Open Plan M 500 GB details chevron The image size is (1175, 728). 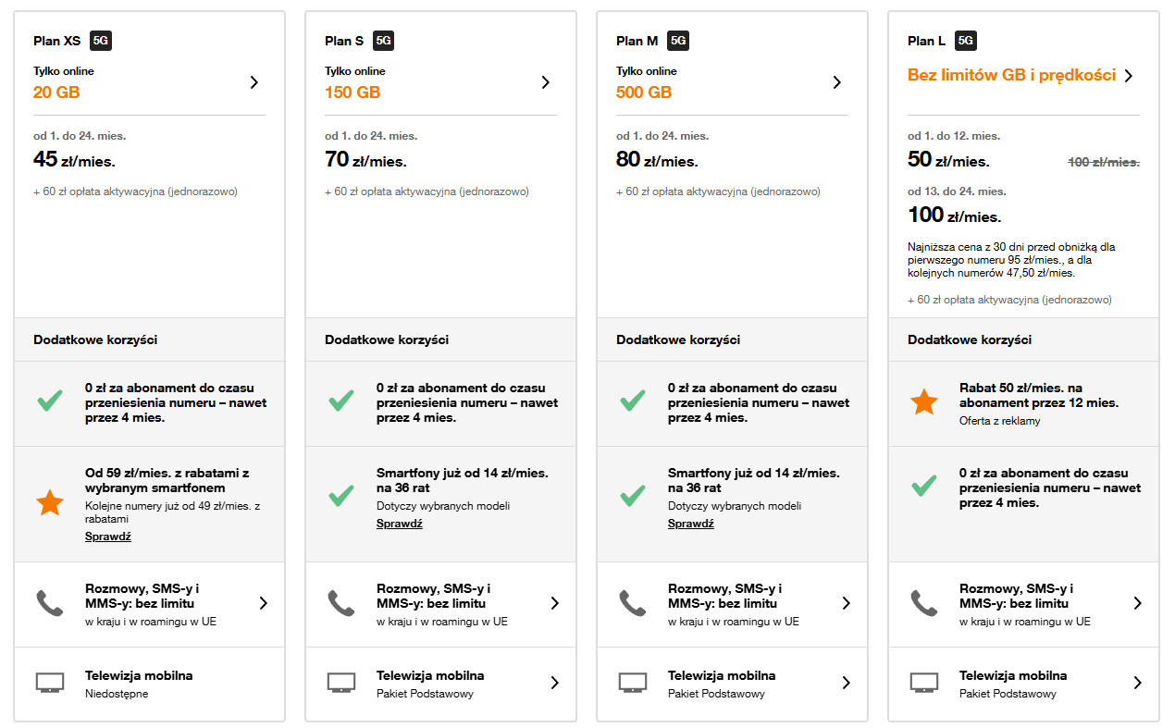(x=837, y=82)
